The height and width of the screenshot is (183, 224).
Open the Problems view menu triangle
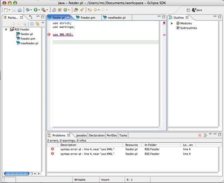pyautogui.click(x=210, y=134)
